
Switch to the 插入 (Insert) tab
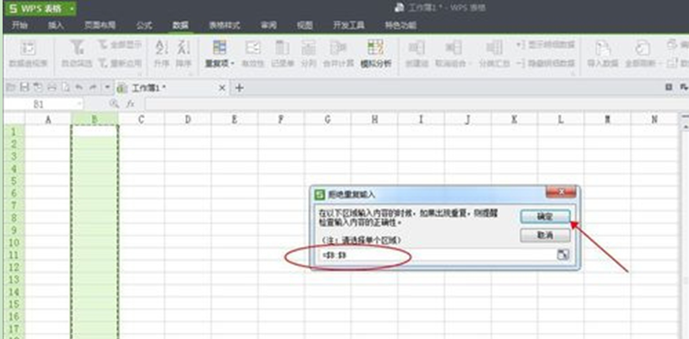pyautogui.click(x=56, y=26)
